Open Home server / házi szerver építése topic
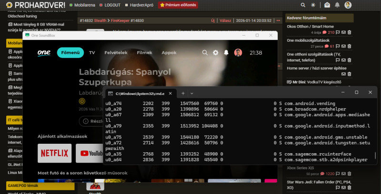The width and height of the screenshot is (381, 194). coord(317,68)
